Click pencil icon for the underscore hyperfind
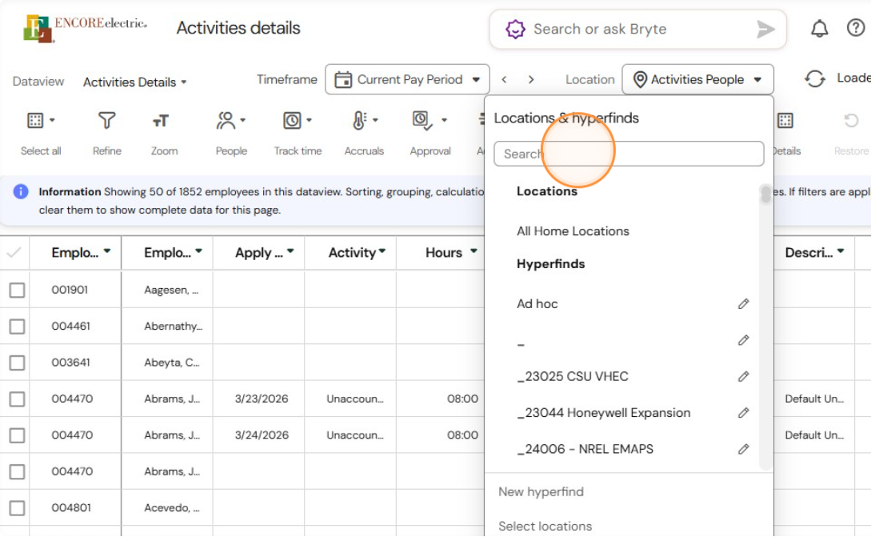The width and height of the screenshot is (871, 553). point(743,340)
